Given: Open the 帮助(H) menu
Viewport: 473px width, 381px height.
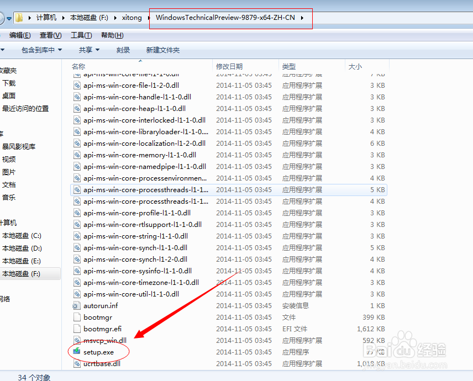Looking at the screenshot, I should coord(112,35).
